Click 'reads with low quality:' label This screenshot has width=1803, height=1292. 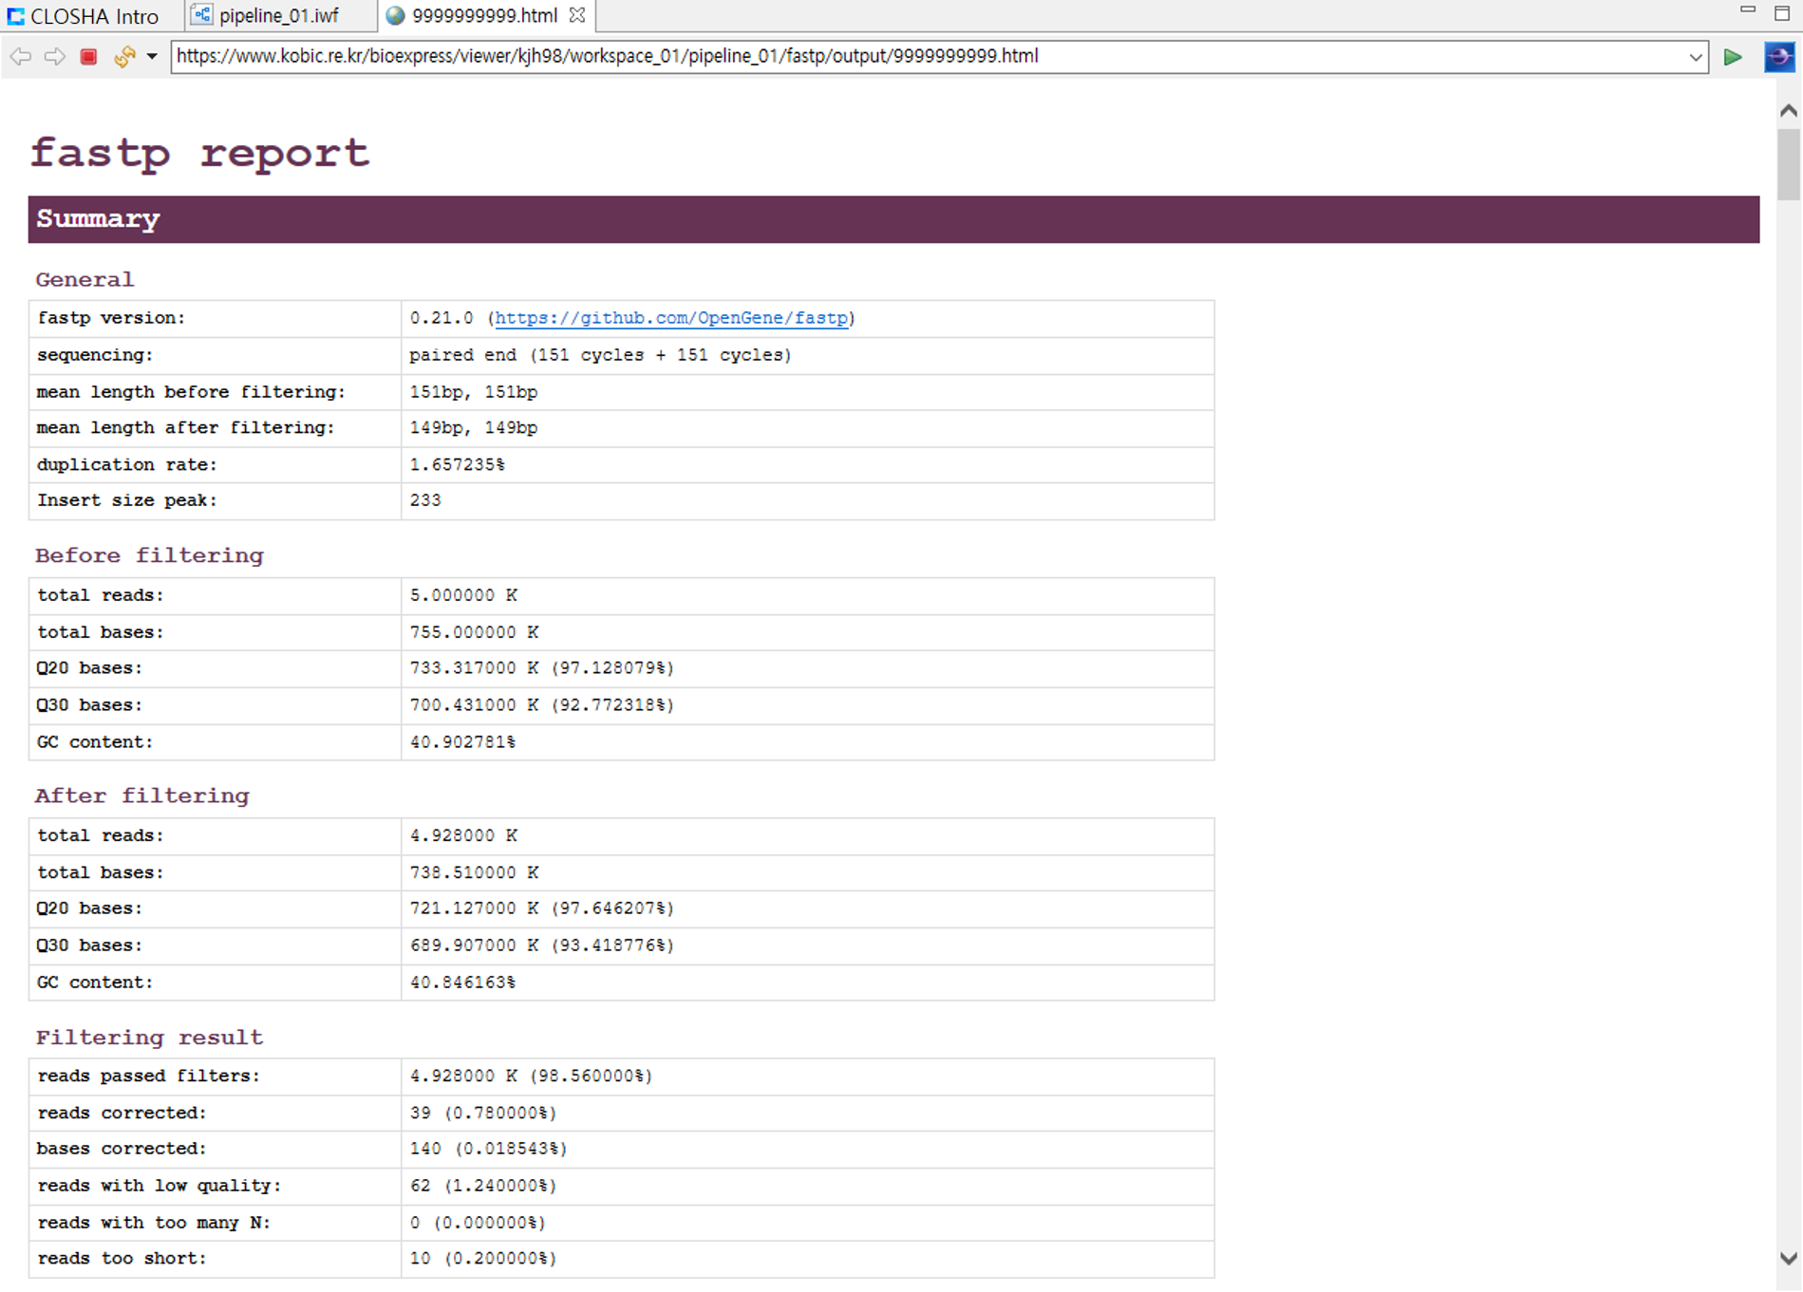pos(159,1186)
